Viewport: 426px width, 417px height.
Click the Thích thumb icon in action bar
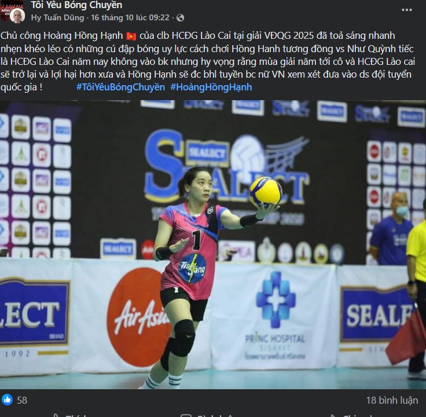click(56, 416)
